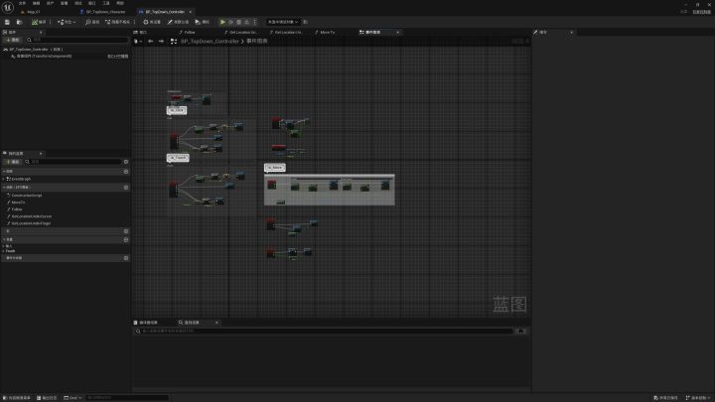Viewport: 715px width, 402px height.
Task: Navigate forward in graph history
Action: (161, 41)
